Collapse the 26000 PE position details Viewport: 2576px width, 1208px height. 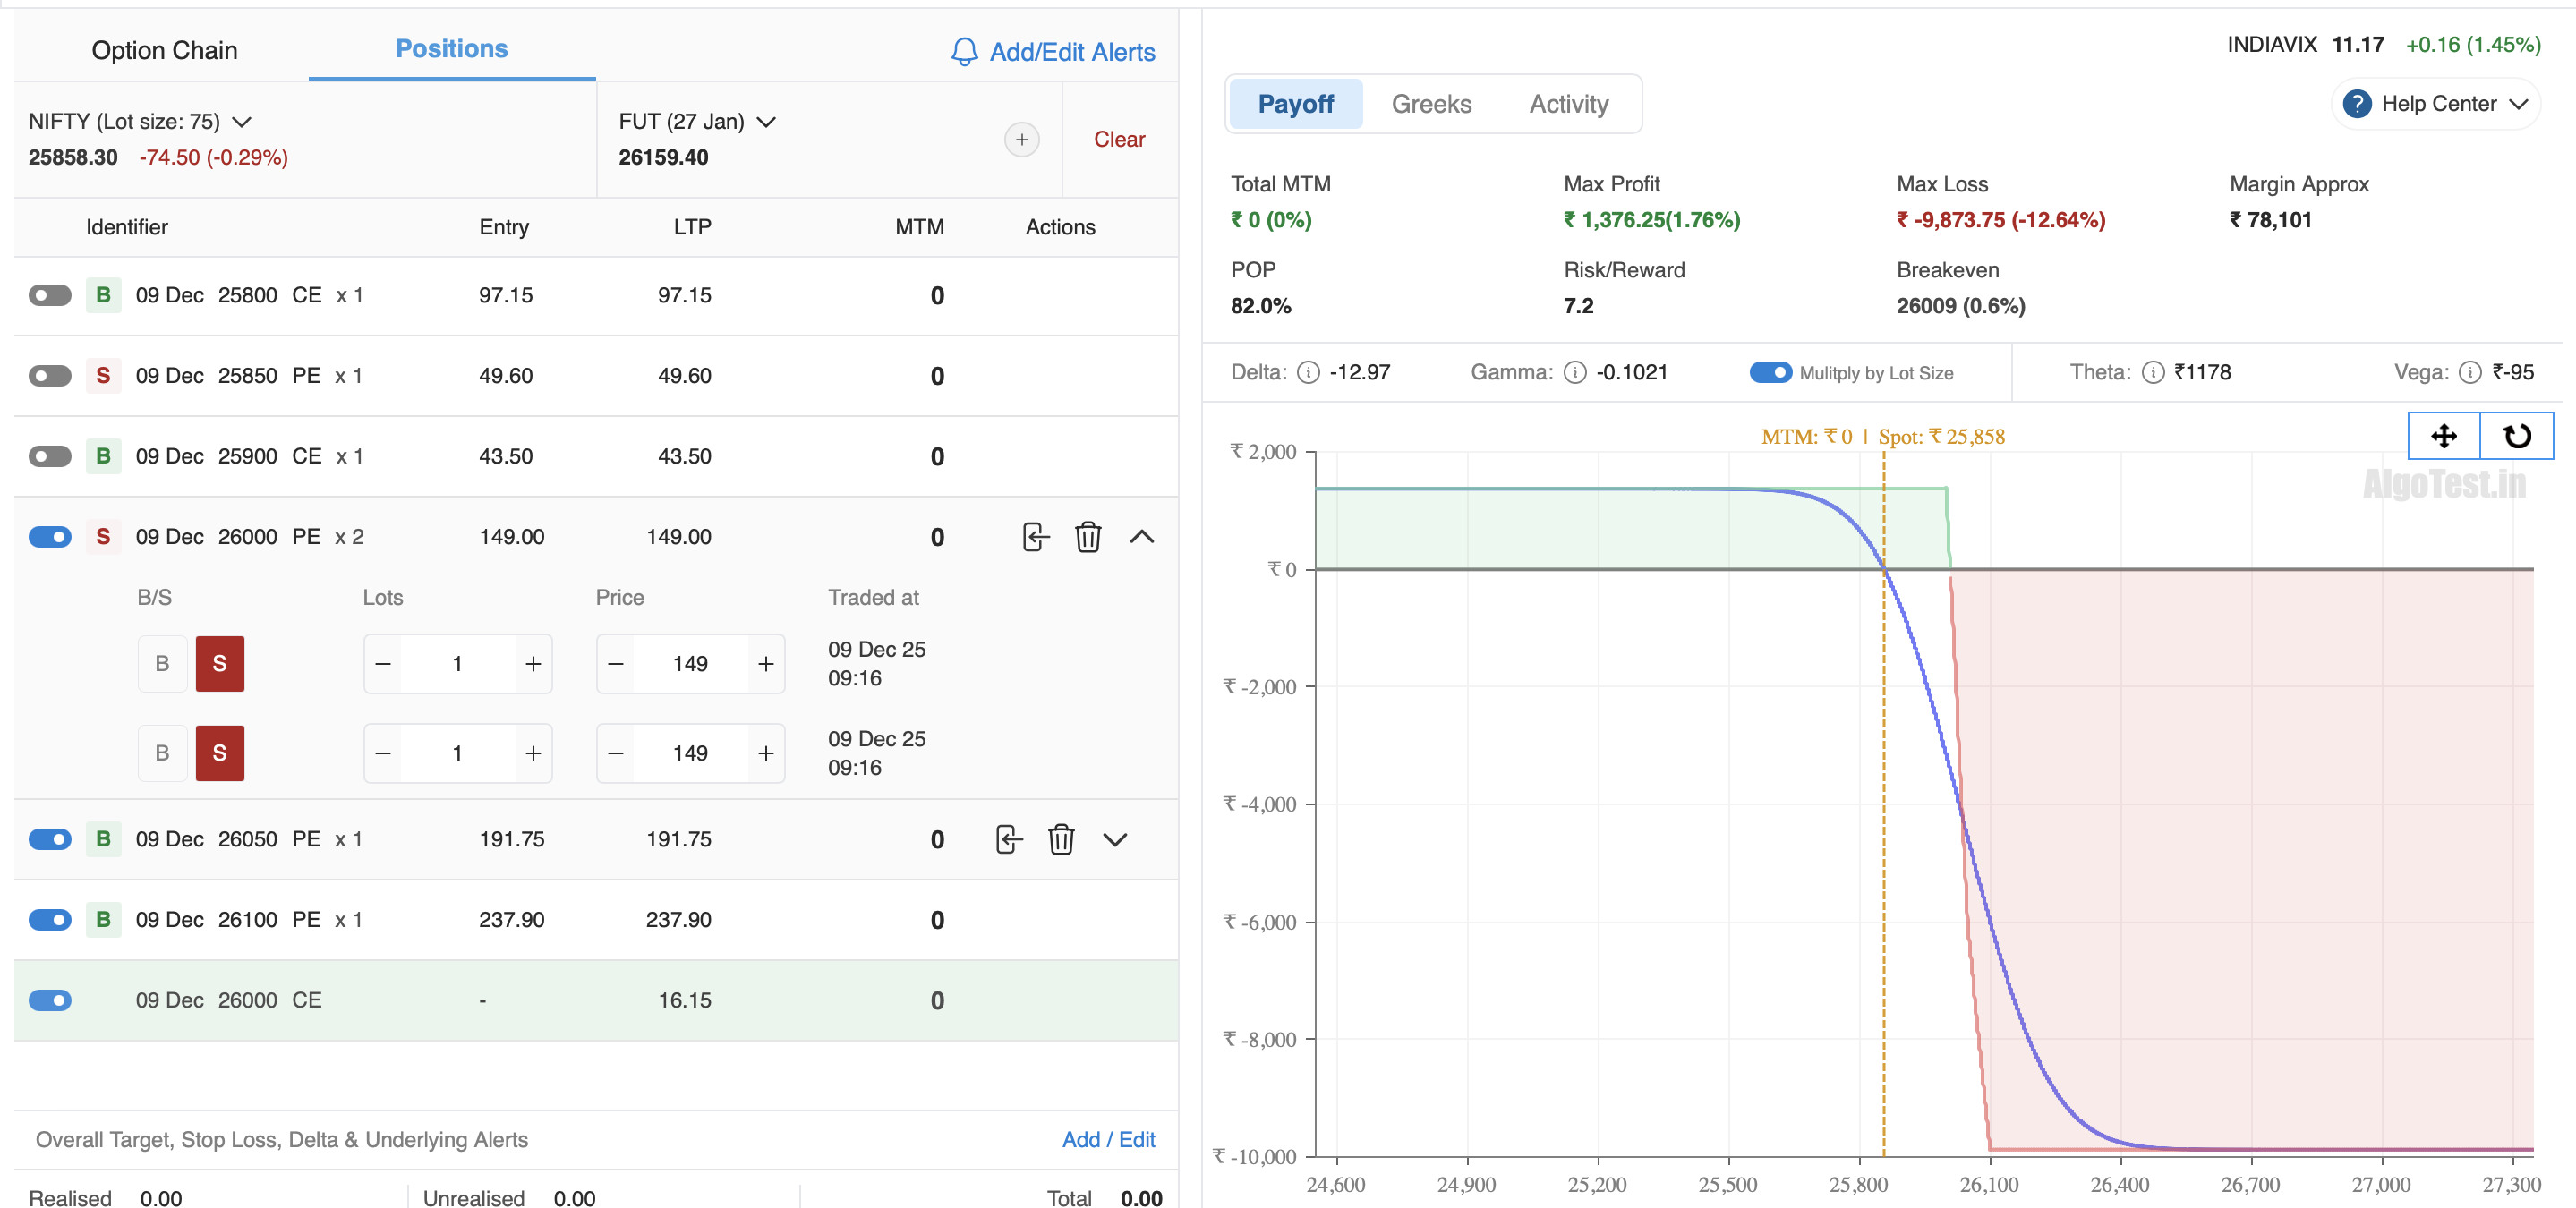tap(1141, 537)
